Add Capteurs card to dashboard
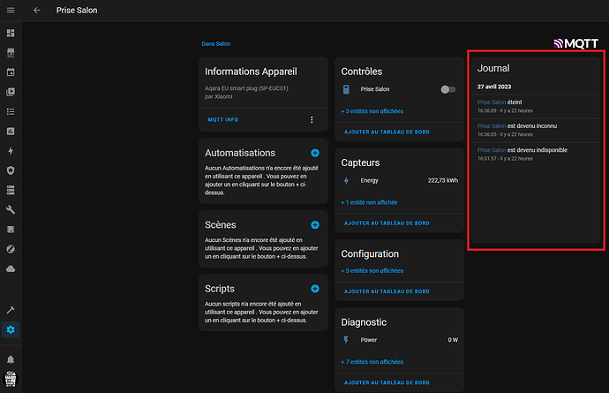609x393 pixels. [x=387, y=223]
